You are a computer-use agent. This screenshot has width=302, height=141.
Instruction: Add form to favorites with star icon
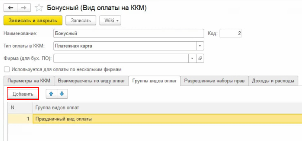click(39, 8)
